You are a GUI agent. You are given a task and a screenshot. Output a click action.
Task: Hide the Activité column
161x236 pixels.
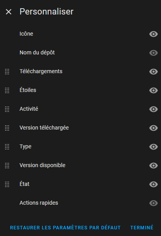coord(154,109)
